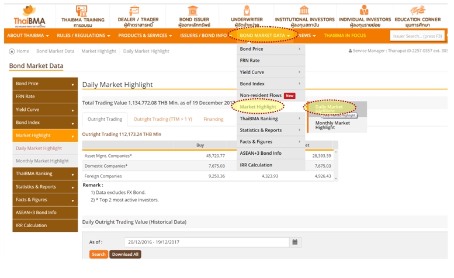Select the Individual Investors icon
The width and height of the screenshot is (454, 278).
[x=365, y=11]
